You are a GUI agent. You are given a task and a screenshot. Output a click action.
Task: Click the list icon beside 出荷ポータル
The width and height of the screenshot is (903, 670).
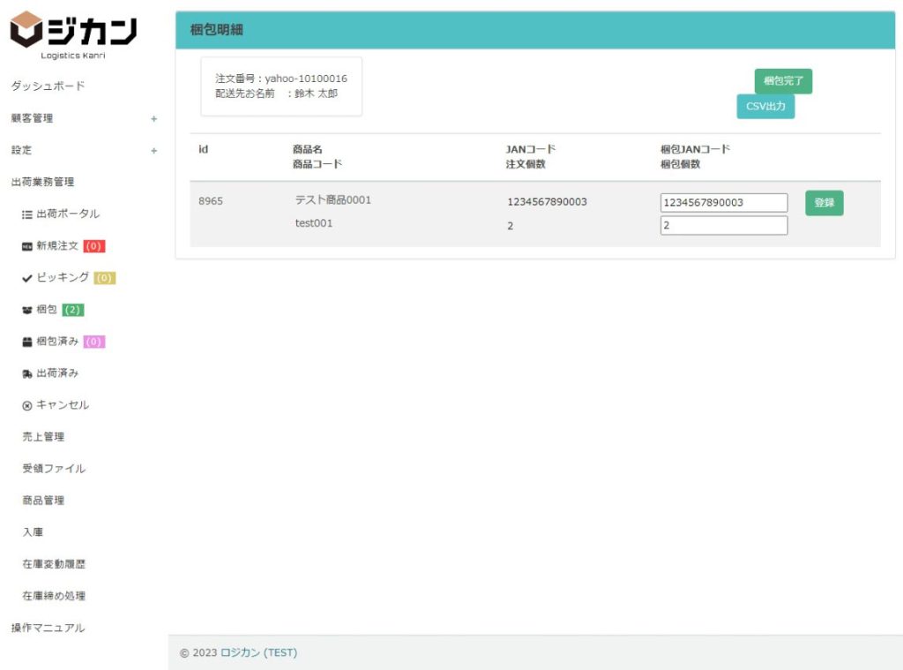pos(26,215)
